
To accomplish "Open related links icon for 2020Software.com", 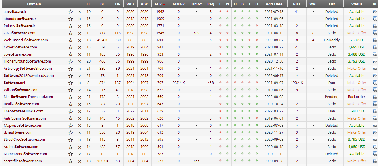I will 375,33.
